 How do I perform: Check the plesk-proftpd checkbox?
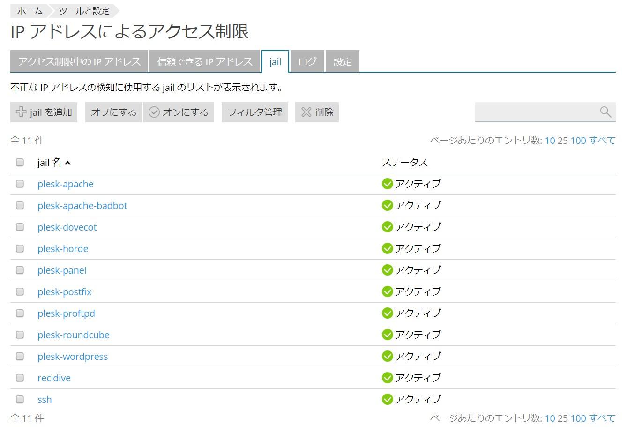20,313
